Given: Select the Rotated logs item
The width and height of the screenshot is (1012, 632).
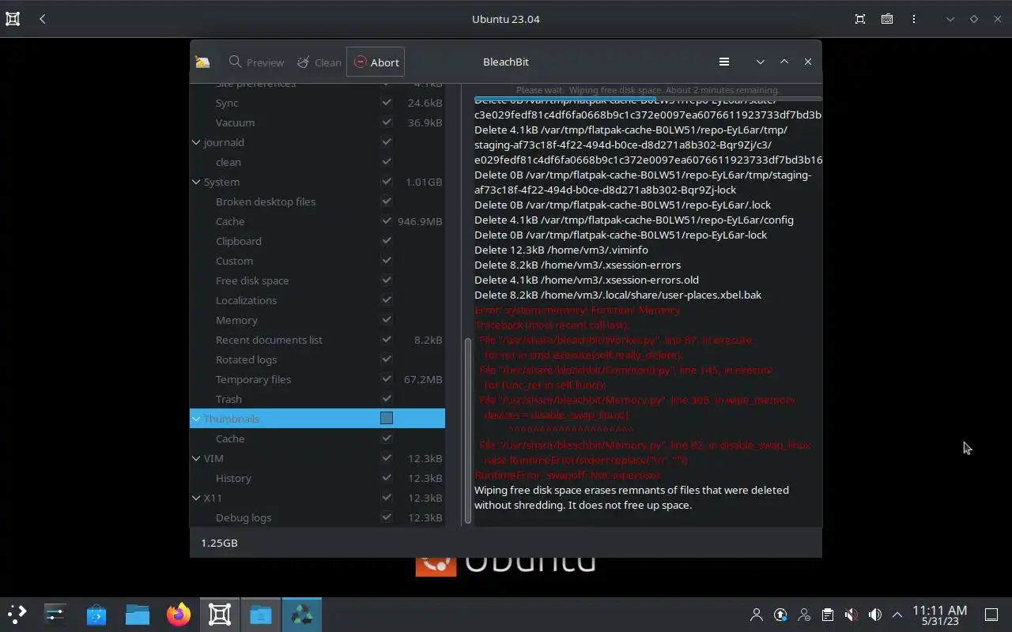Looking at the screenshot, I should 246,359.
